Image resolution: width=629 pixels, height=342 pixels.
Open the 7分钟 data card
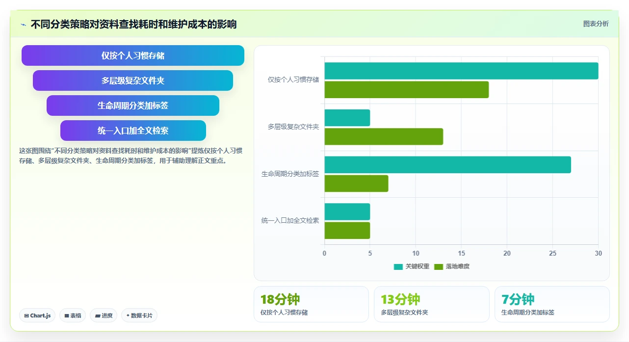pos(552,304)
